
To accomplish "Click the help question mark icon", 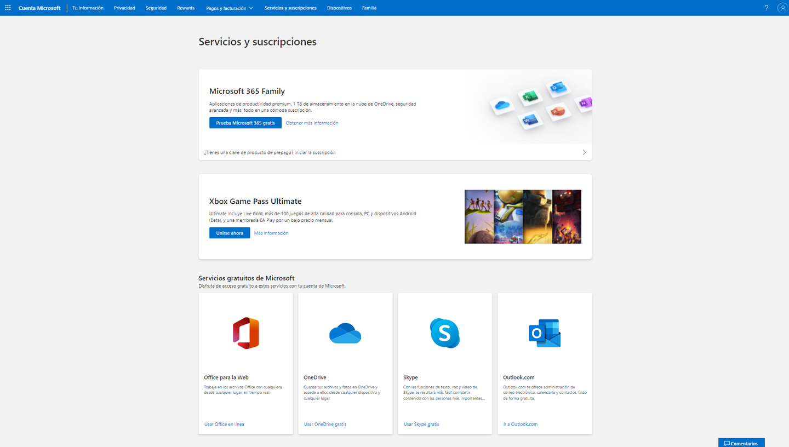I will point(766,8).
